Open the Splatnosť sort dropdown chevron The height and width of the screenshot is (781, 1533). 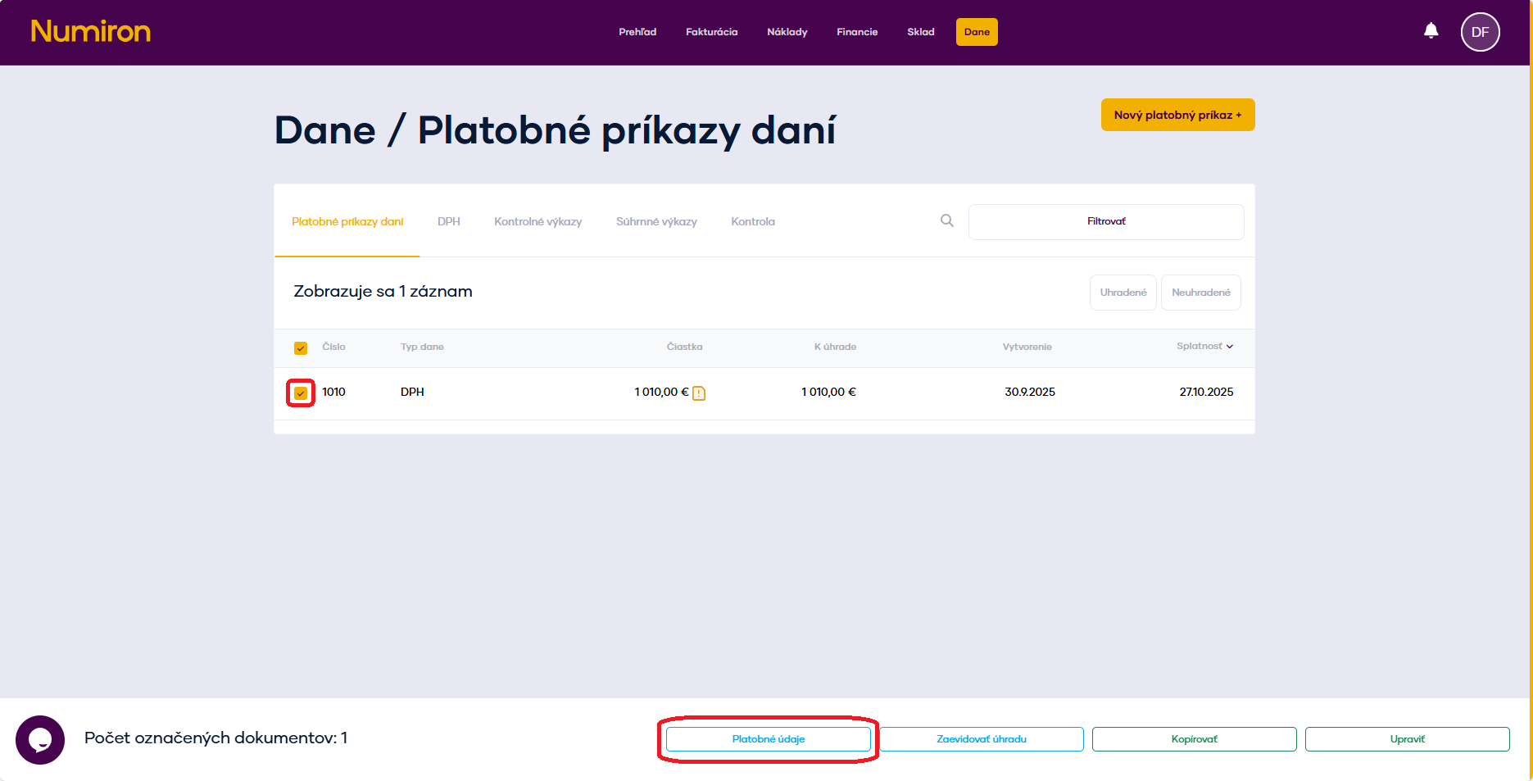click(1228, 346)
